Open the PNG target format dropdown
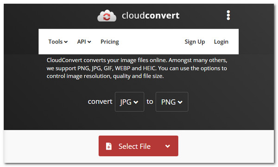The width and height of the screenshot is (278, 167). coord(172,101)
